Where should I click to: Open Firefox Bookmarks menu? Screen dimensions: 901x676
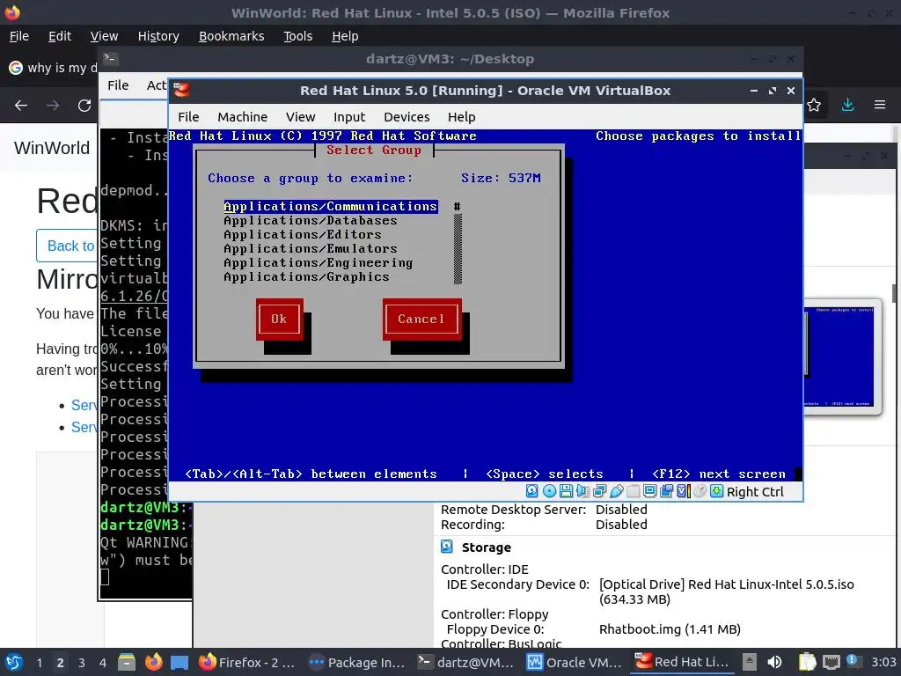tap(231, 36)
